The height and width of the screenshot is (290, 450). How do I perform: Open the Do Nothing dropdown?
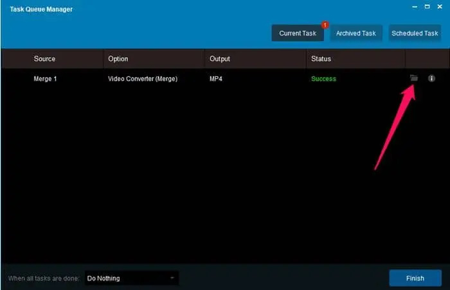(x=131, y=278)
